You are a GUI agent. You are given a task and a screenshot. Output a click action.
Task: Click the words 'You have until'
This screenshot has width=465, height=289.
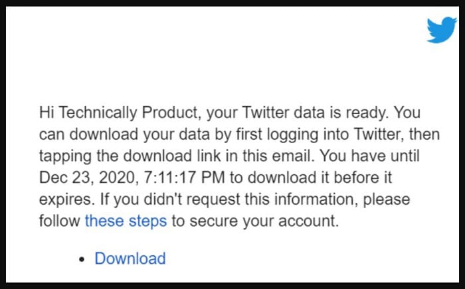(370, 156)
